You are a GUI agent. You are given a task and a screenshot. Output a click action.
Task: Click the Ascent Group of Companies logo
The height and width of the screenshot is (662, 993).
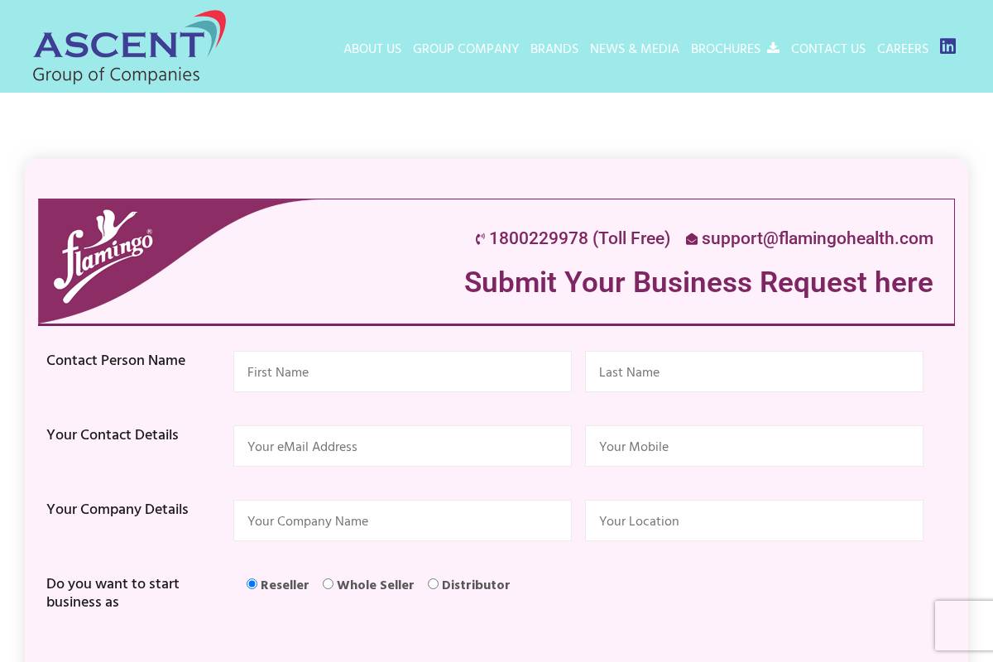pyautogui.click(x=129, y=46)
